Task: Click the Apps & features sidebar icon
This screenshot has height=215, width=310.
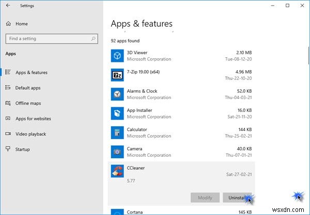Action: click(8, 72)
